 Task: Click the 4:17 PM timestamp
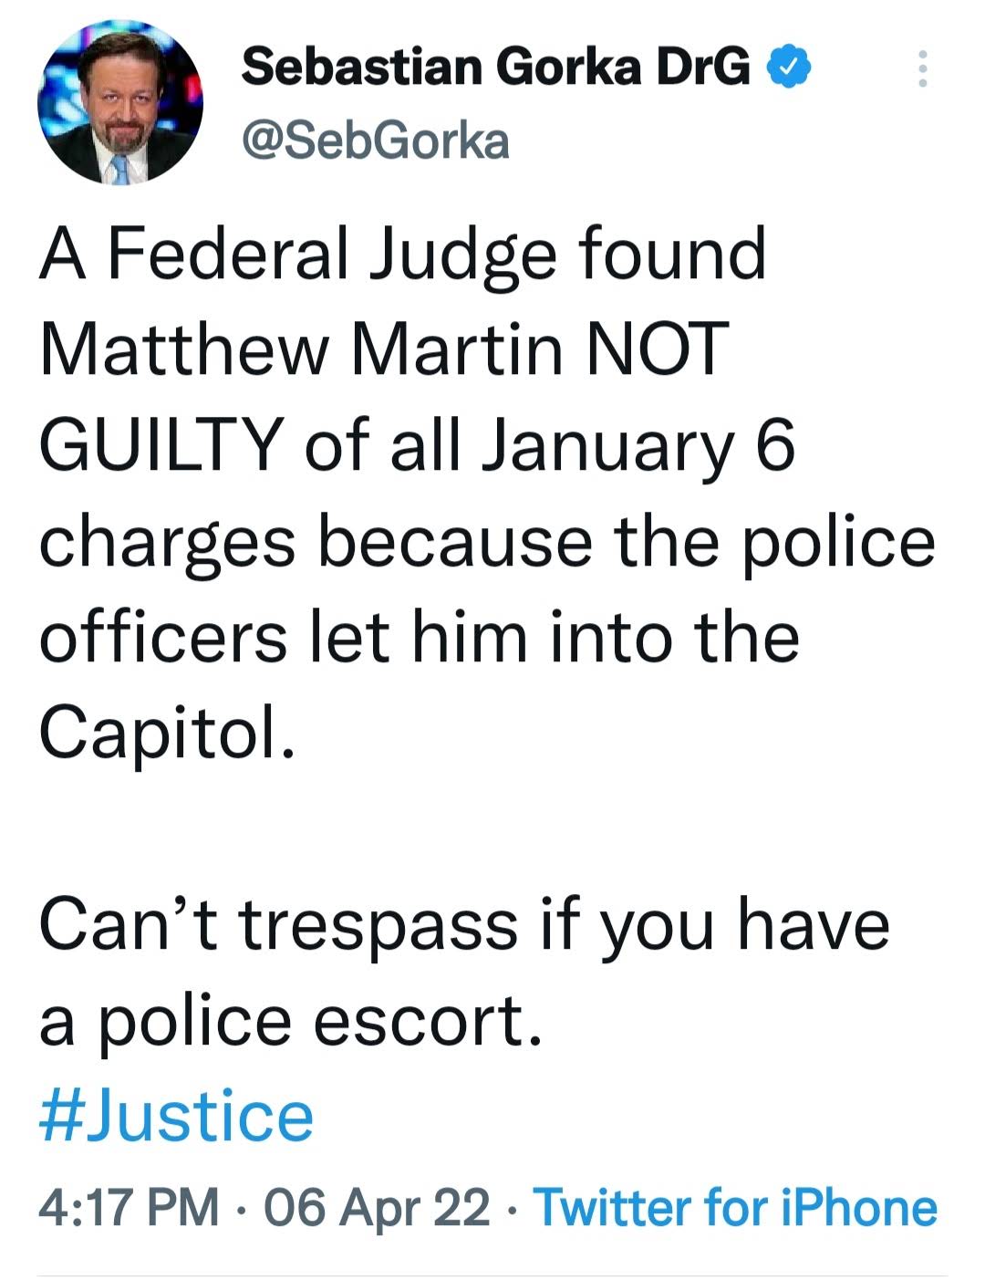tap(129, 1207)
